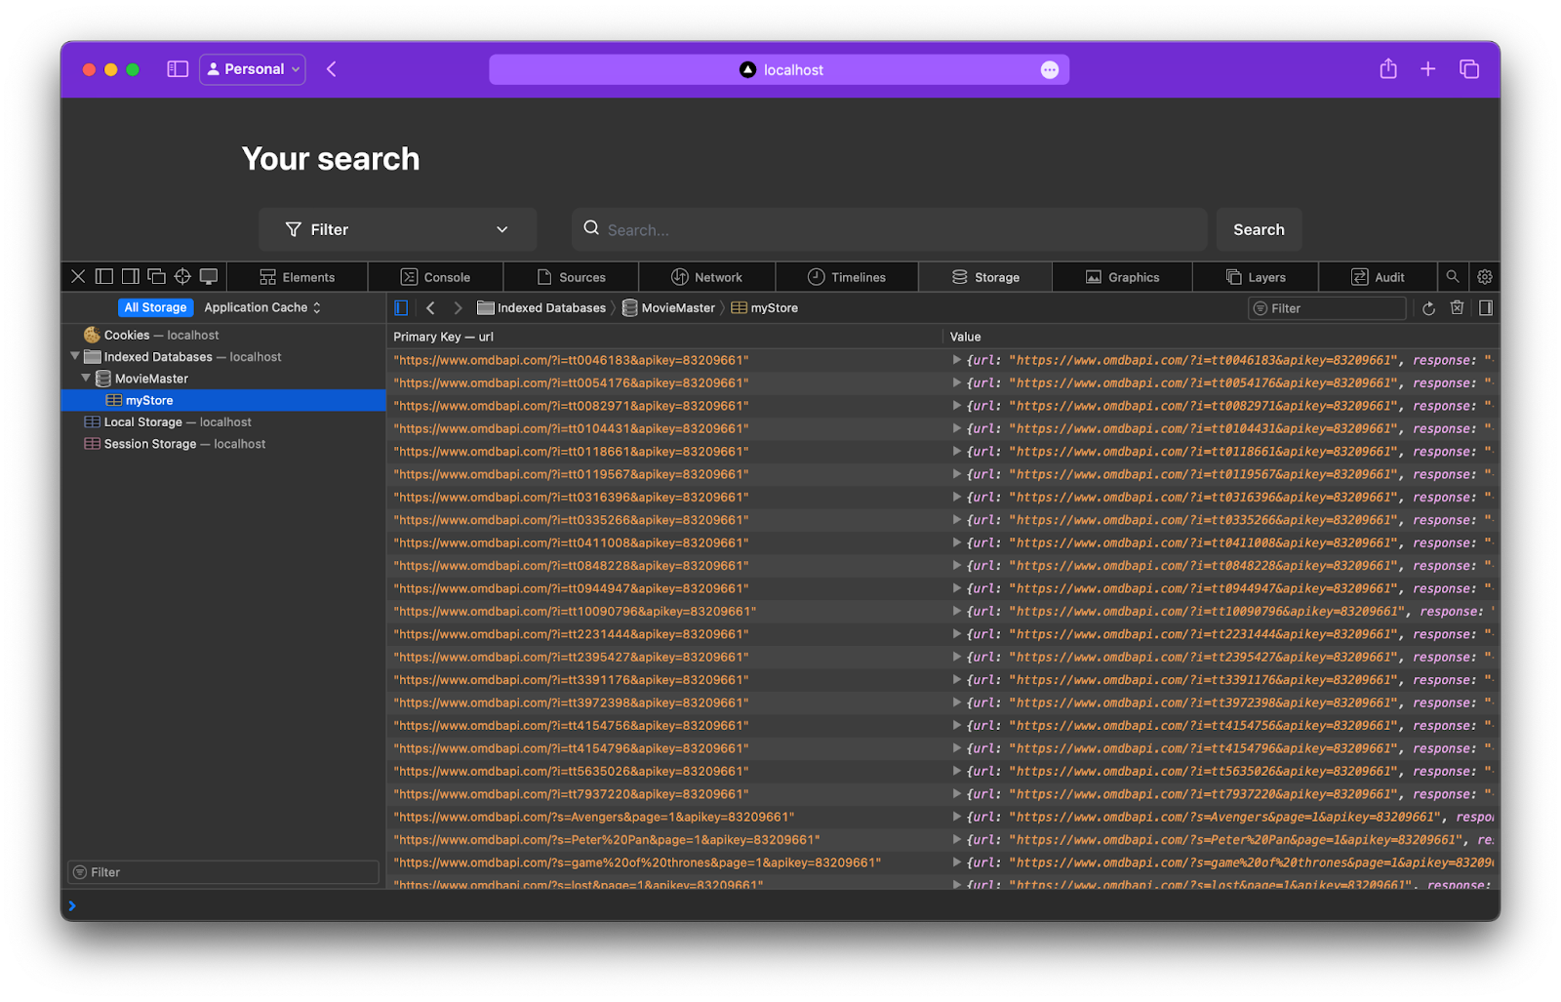
Task: Open the device settings icon
Action: [209, 277]
